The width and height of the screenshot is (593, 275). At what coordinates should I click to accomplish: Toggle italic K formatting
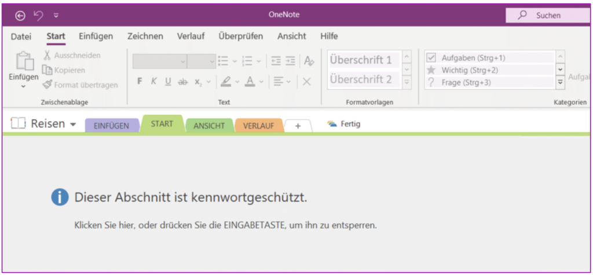coord(153,81)
